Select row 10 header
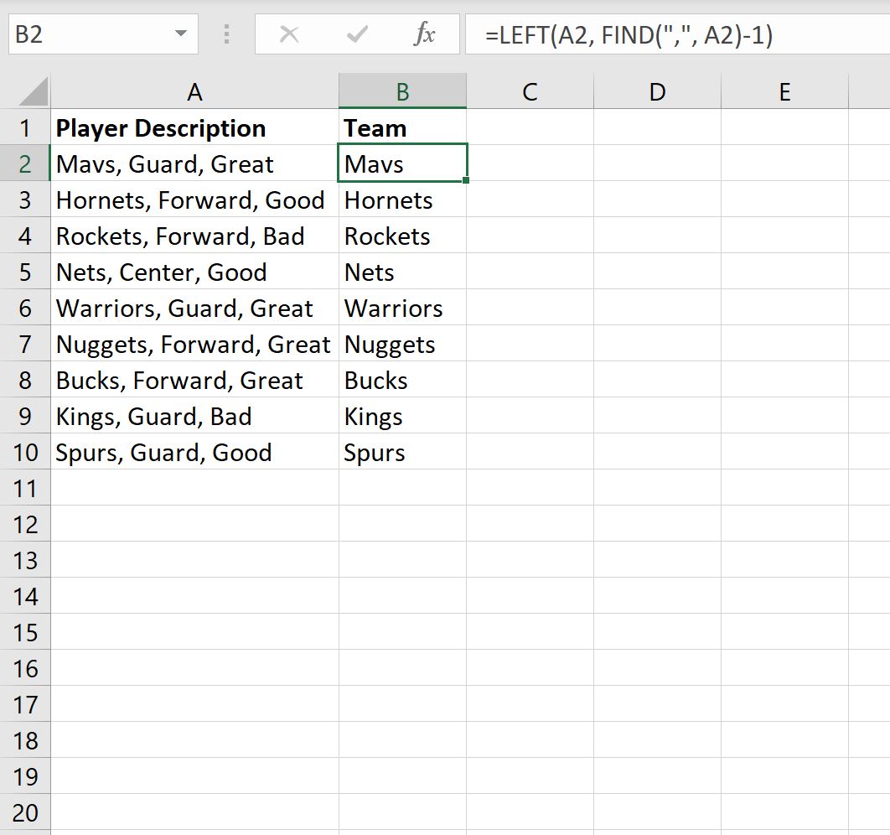The image size is (890, 835). point(25,452)
